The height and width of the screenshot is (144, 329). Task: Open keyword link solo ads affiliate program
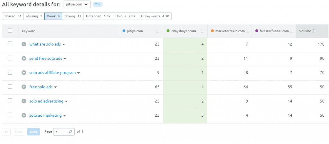click(x=52, y=73)
